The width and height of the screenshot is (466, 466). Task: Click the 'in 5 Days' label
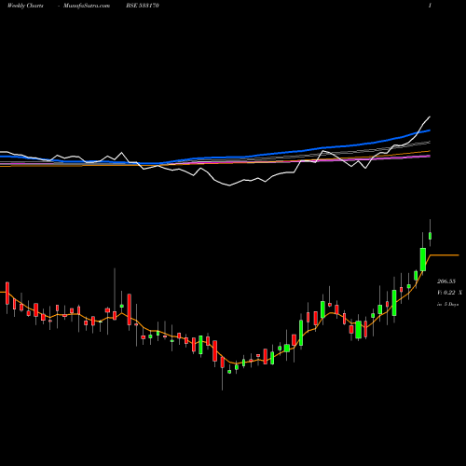click(447, 304)
